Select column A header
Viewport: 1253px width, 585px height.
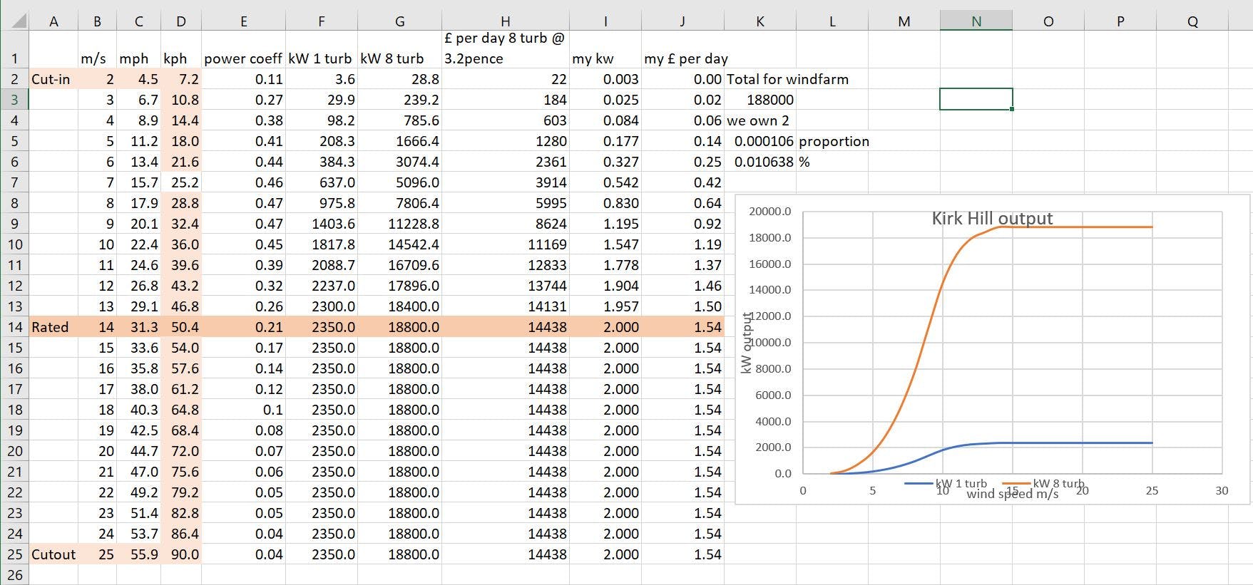[x=53, y=21]
